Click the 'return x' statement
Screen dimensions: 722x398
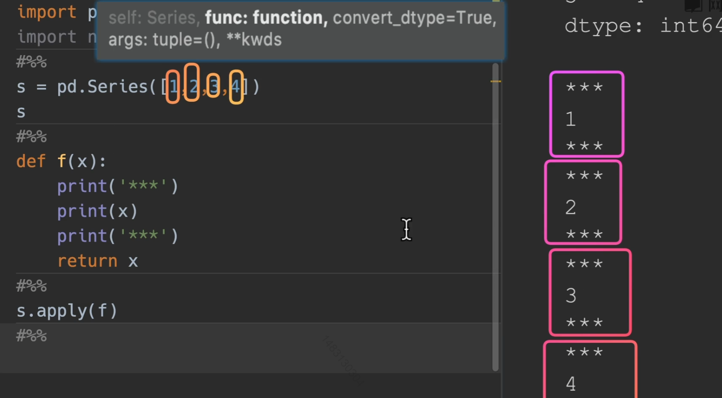pos(97,261)
